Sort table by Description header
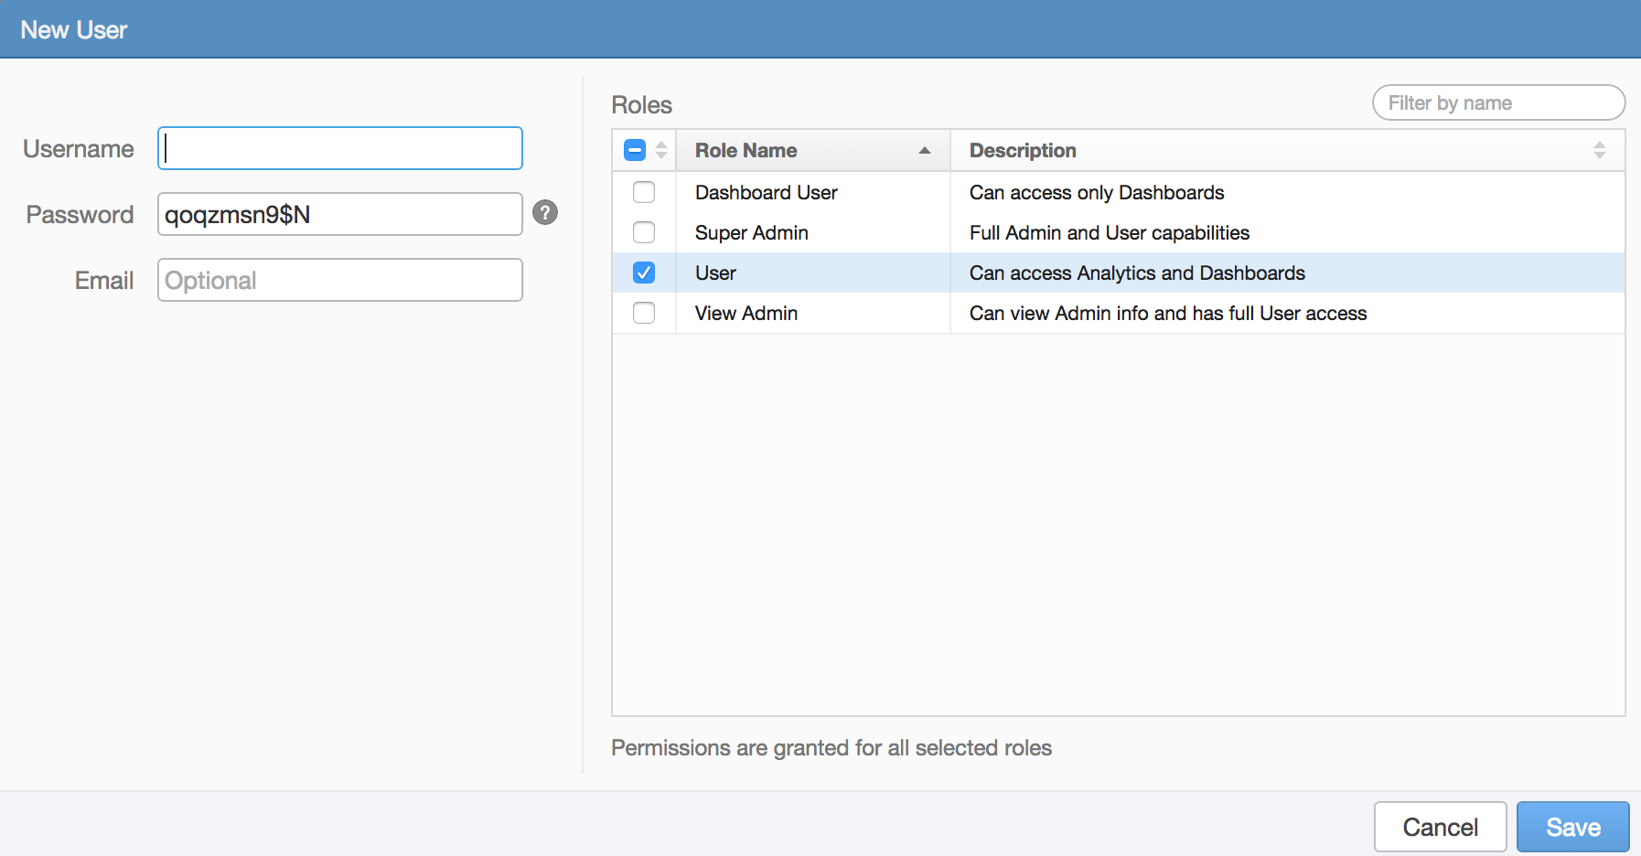Image resolution: width=1641 pixels, height=856 pixels. pos(1023,151)
